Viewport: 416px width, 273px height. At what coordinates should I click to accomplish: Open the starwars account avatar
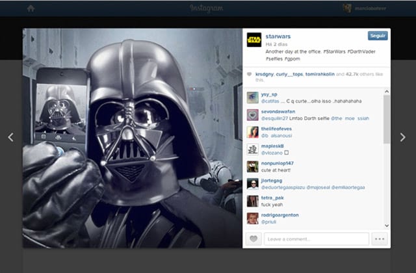coord(254,40)
